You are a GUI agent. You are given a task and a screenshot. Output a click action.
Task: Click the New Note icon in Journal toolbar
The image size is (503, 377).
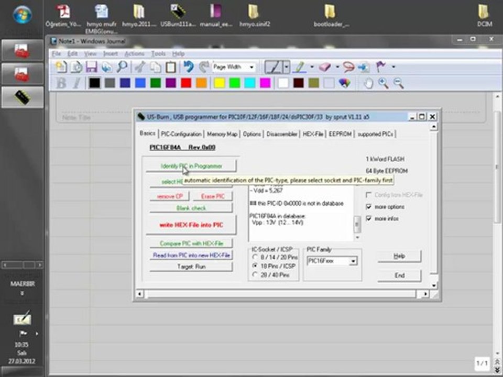(61, 66)
